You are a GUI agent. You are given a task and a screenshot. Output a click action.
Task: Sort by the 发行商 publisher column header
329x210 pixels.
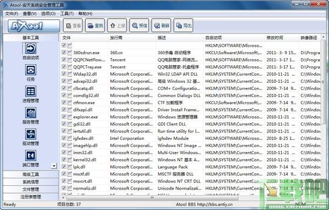point(132,38)
